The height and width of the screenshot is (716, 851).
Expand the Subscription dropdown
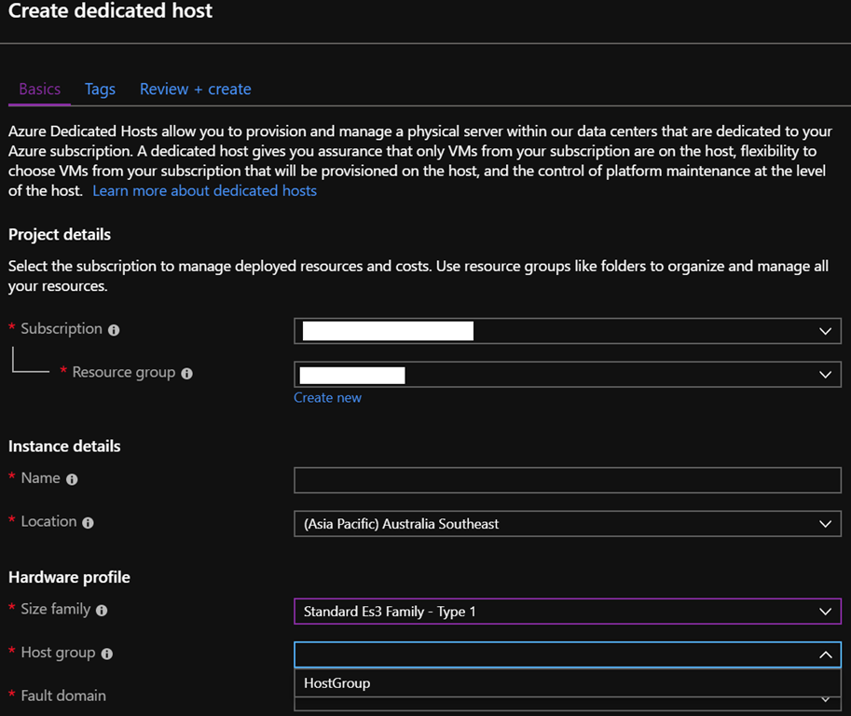tap(824, 331)
